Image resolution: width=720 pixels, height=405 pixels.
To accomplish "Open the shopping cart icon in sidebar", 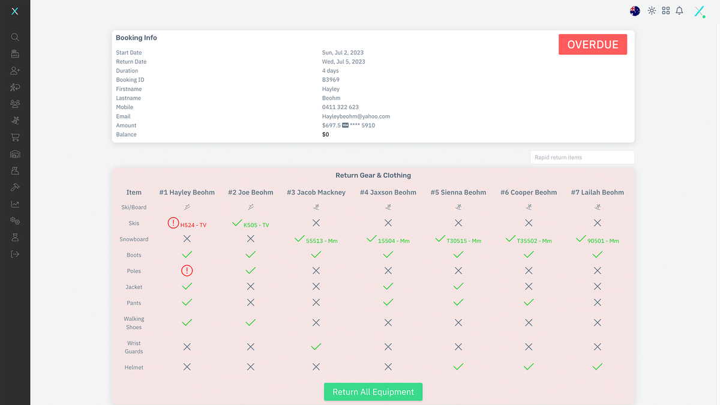I will 15,137.
